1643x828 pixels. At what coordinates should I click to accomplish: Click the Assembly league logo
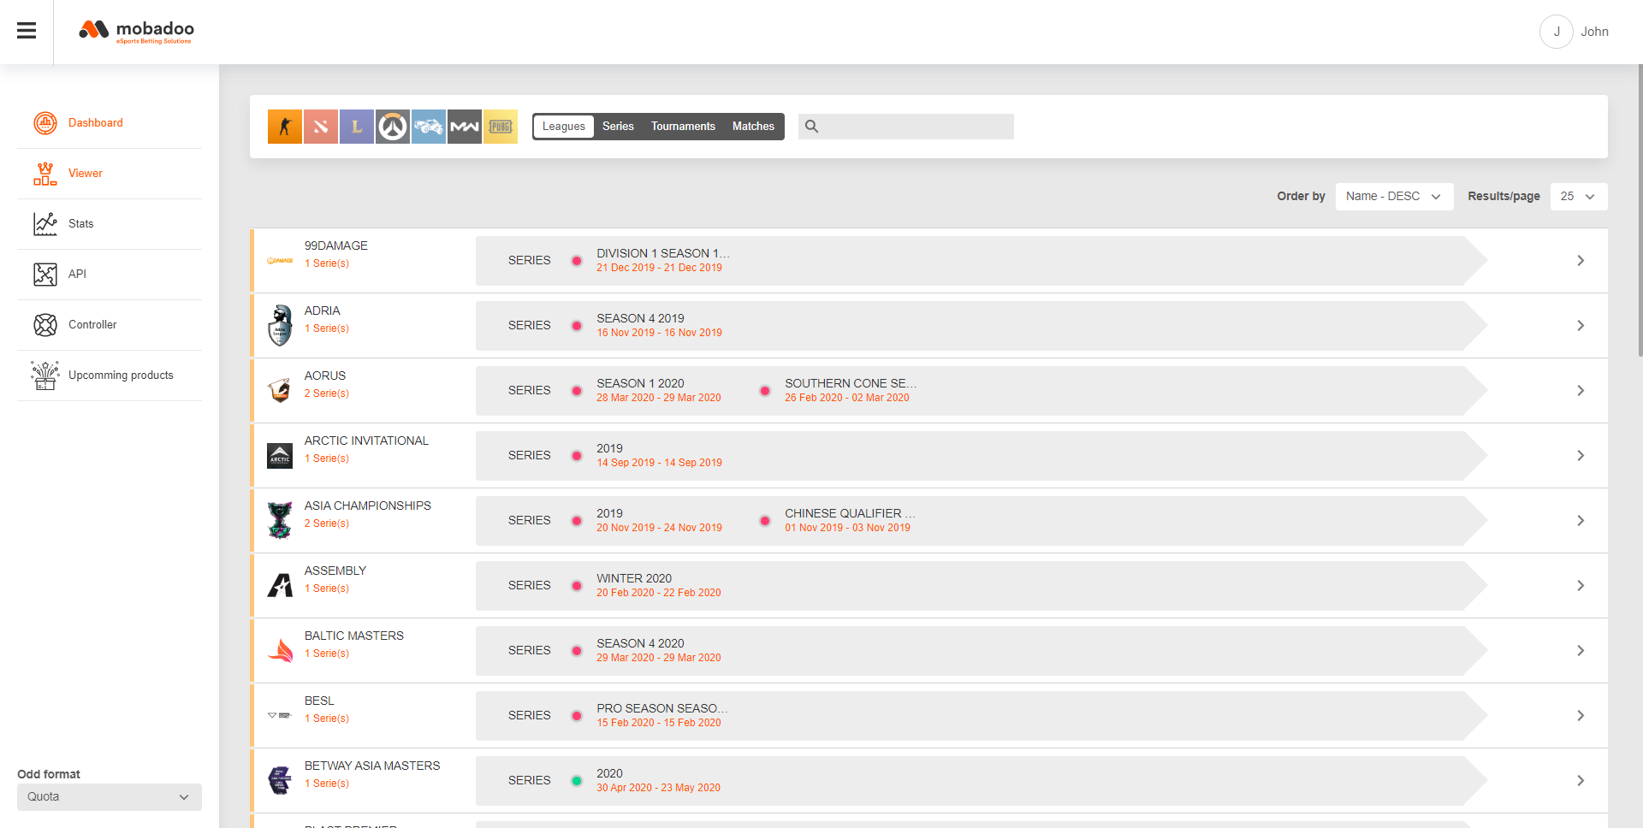(x=280, y=586)
